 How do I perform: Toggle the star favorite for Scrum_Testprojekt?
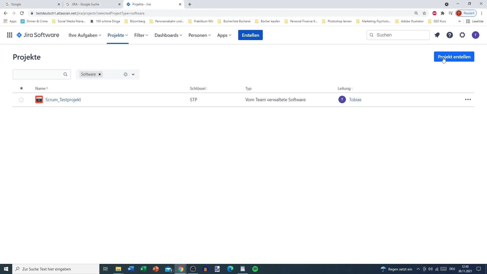click(x=21, y=100)
